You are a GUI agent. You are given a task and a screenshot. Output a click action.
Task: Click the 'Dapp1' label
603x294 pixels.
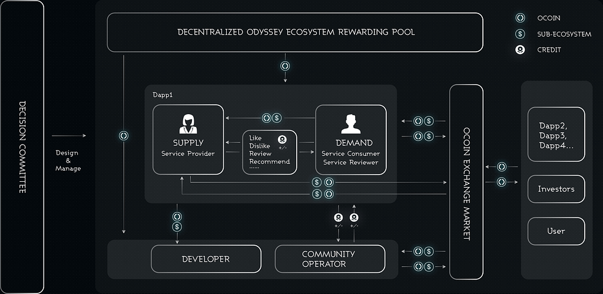(163, 95)
